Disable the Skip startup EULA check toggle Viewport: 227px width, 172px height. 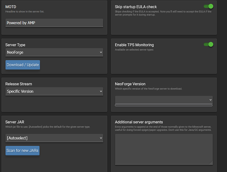(x=208, y=6)
